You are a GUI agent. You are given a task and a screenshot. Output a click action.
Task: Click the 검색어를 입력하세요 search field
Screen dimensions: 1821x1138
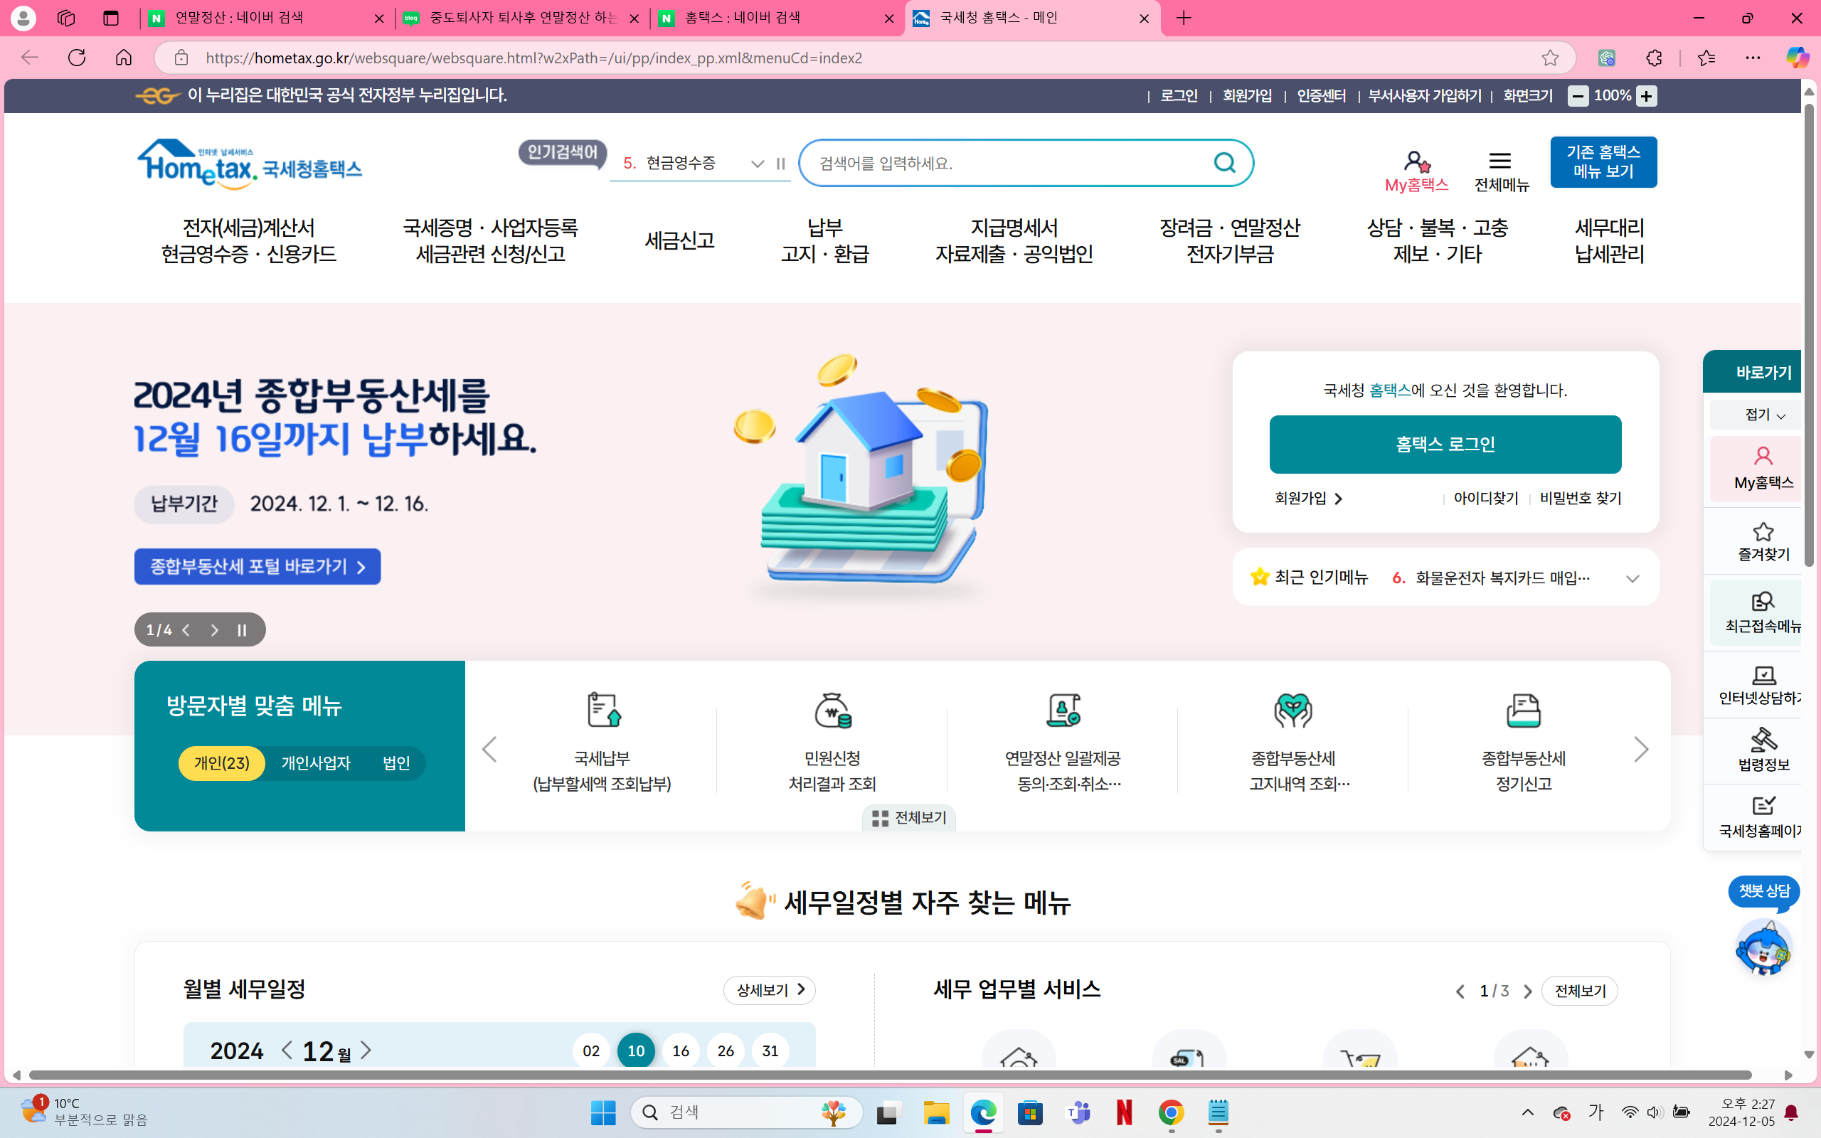coord(1009,164)
